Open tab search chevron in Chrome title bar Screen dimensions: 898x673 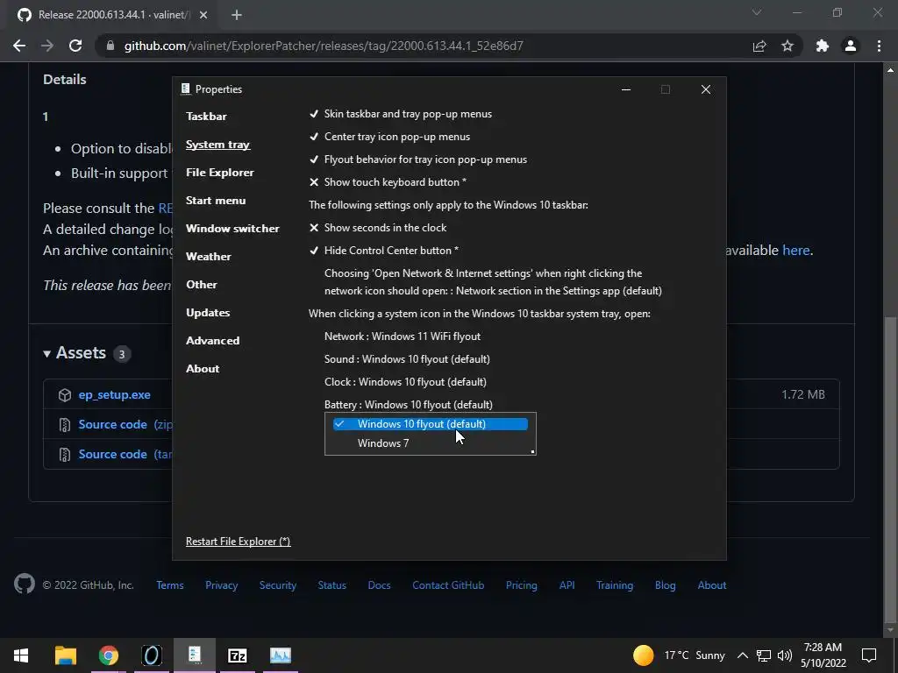757,12
